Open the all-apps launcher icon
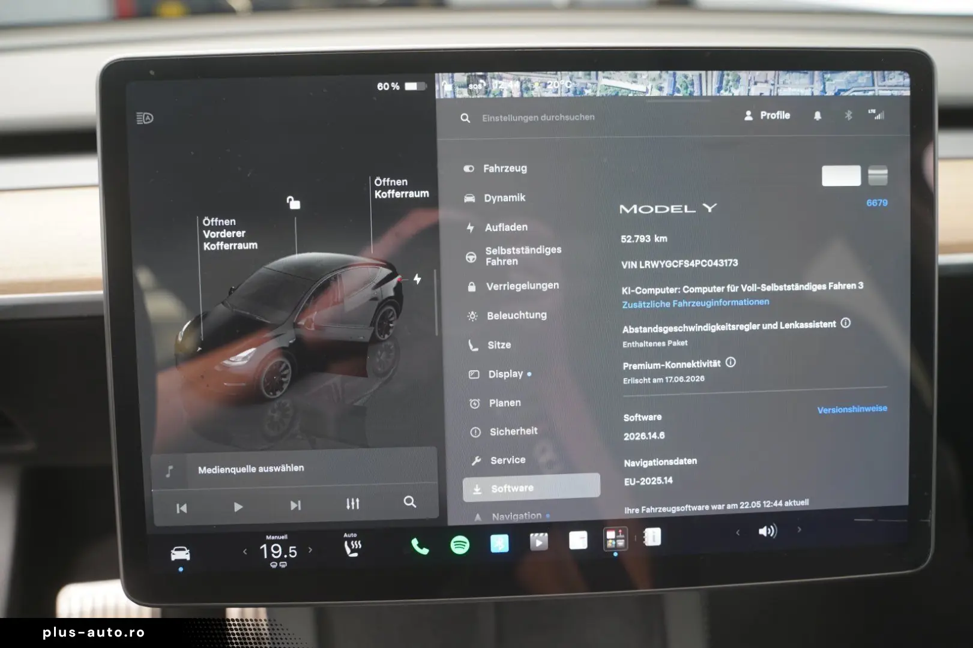This screenshot has width=973, height=648. [x=615, y=539]
